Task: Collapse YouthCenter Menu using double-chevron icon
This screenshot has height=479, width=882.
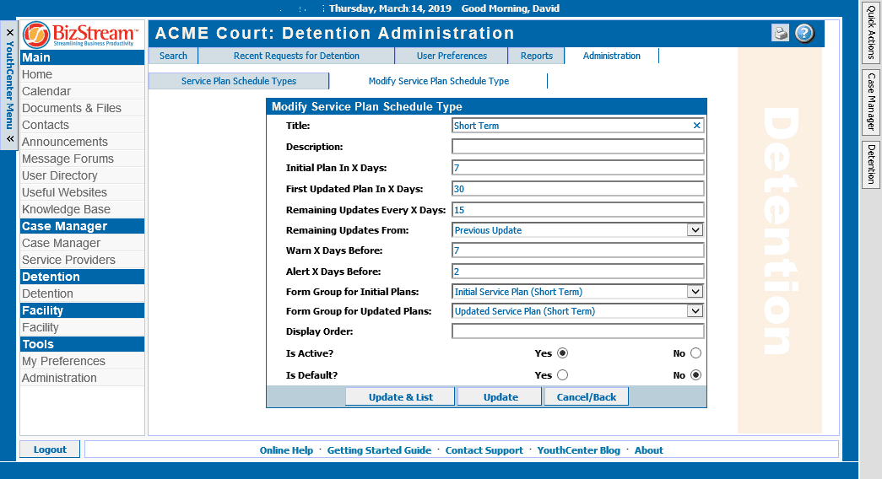Action: coord(9,138)
